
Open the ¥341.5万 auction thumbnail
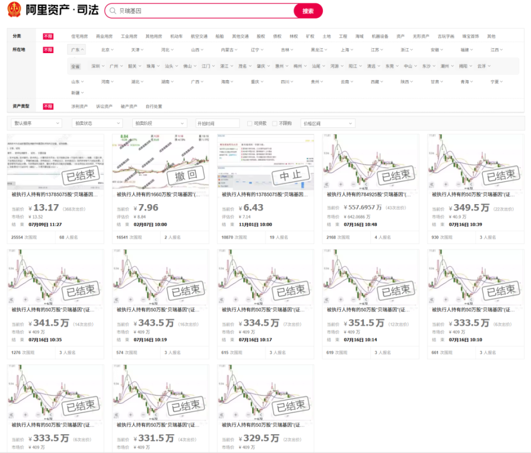[x=55, y=277]
